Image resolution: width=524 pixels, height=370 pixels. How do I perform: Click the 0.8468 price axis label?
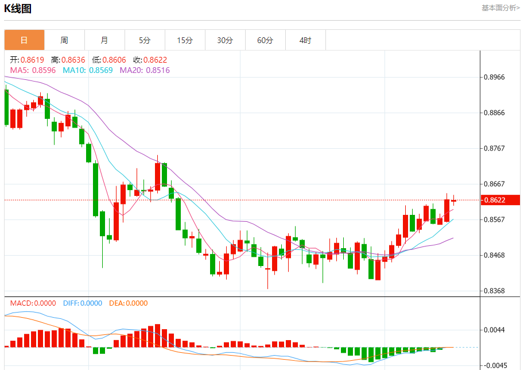click(494, 255)
